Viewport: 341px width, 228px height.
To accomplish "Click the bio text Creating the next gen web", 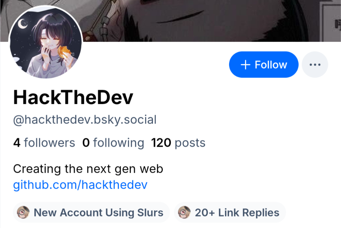I will [88, 169].
